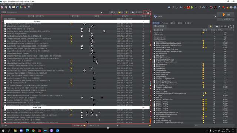
Task: Open the Executables gears icon
Action: [21, 7]
